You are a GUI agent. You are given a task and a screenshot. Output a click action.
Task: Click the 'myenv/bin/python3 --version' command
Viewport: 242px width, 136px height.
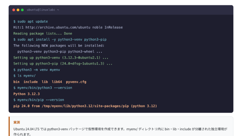pyautogui.click(x=43, y=88)
